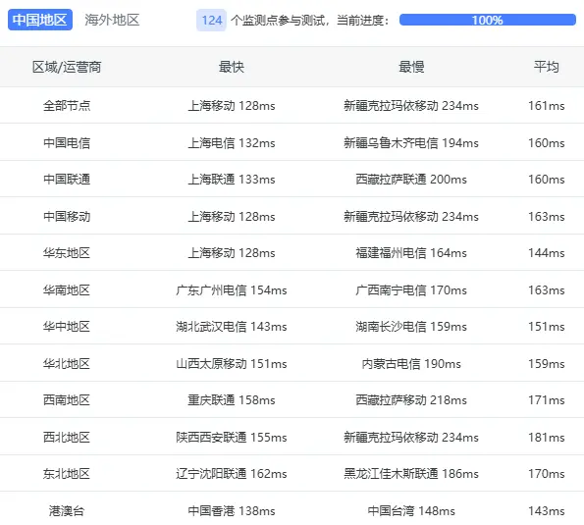The image size is (584, 525).
Task: Click 中国香港 138ms cell
Action: coord(232,511)
